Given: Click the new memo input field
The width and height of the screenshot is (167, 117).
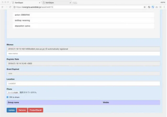Looking at the screenshot, I should click(83, 54).
